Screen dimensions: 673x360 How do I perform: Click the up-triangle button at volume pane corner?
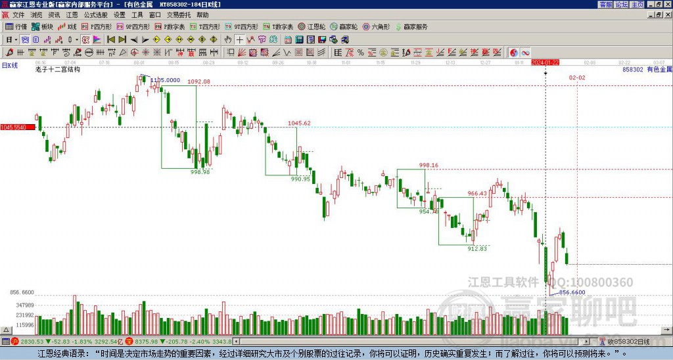5,330
